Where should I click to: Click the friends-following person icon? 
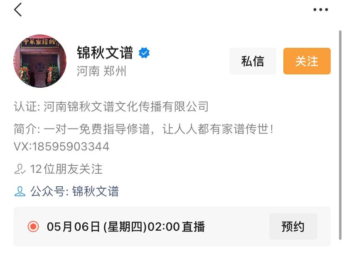point(20,169)
